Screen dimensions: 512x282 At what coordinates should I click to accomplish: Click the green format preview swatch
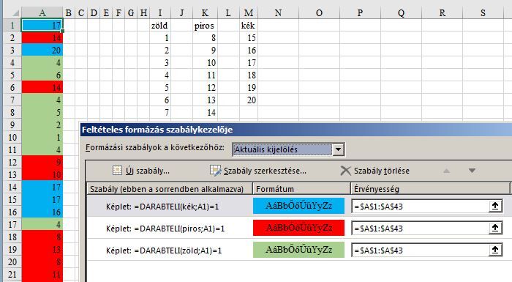click(298, 250)
